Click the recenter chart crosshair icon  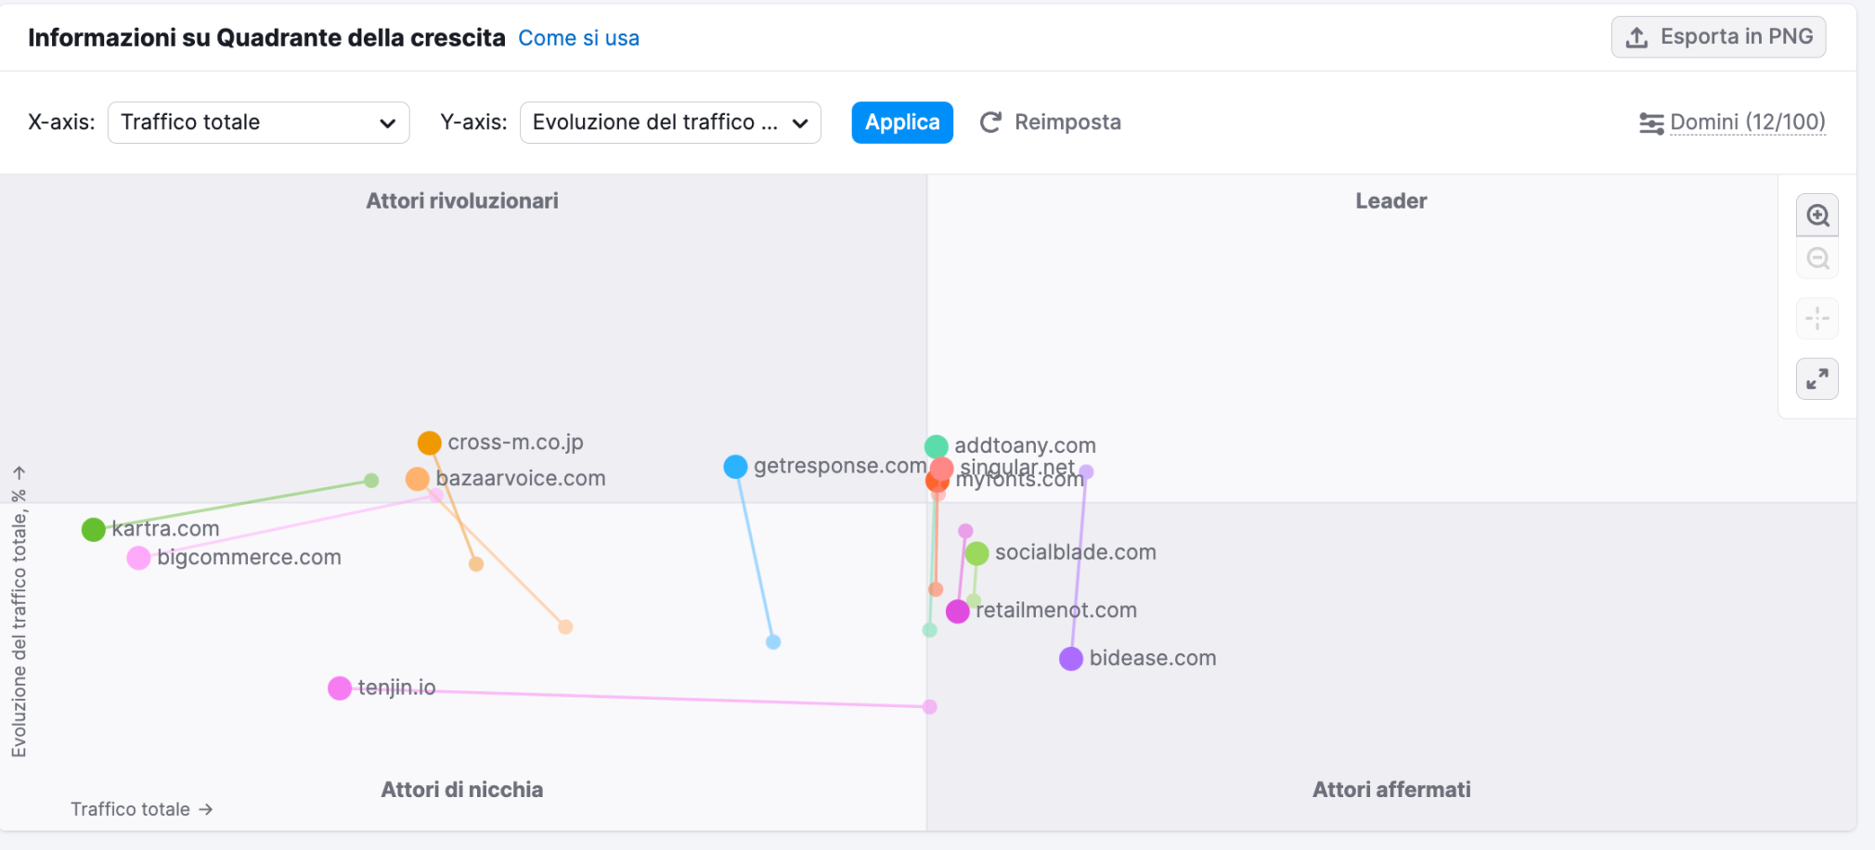pos(1817,318)
